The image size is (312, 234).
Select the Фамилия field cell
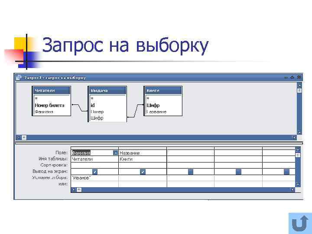tap(94, 153)
